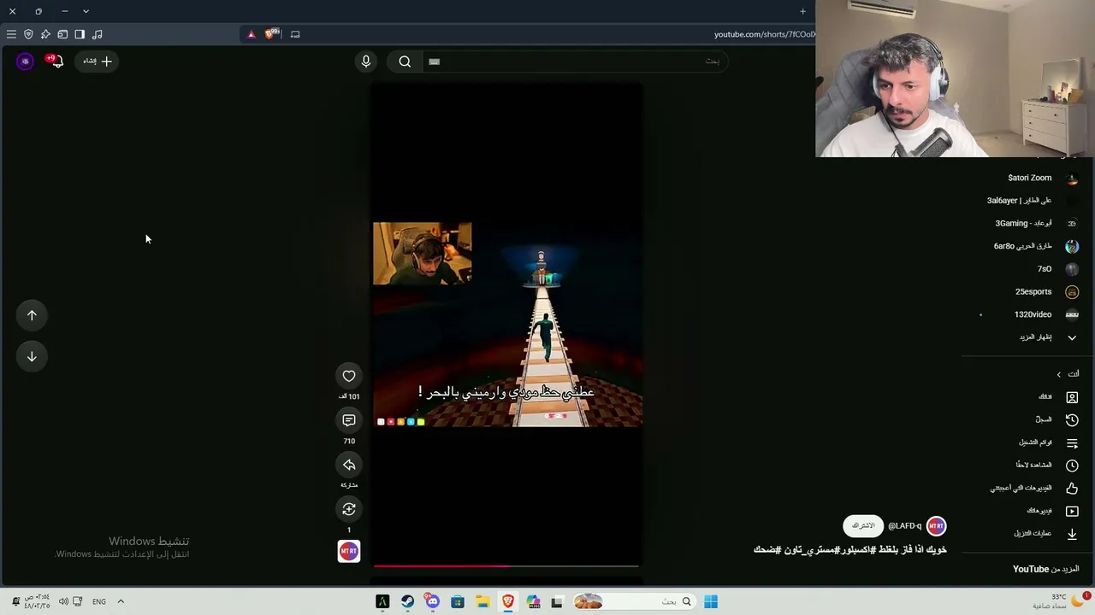Viewport: 1095px width, 615px height.
Task: Open the volume speaker icon in system tray
Action: coord(63,601)
